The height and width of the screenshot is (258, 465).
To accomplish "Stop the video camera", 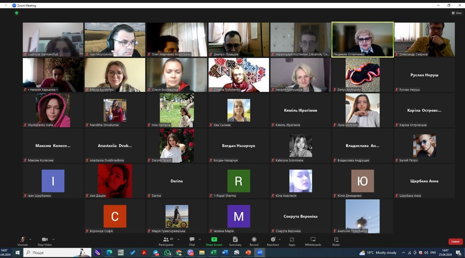I will (x=44, y=241).
